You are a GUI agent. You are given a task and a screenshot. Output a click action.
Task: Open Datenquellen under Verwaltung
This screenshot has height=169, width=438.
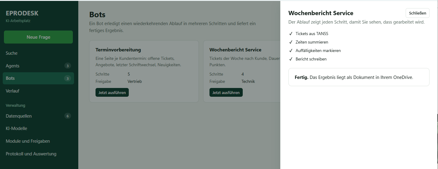point(38,116)
